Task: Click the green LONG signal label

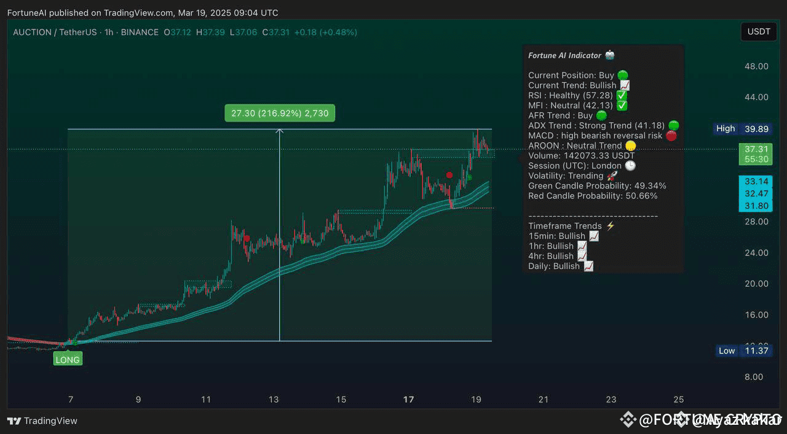Action: [x=68, y=360]
